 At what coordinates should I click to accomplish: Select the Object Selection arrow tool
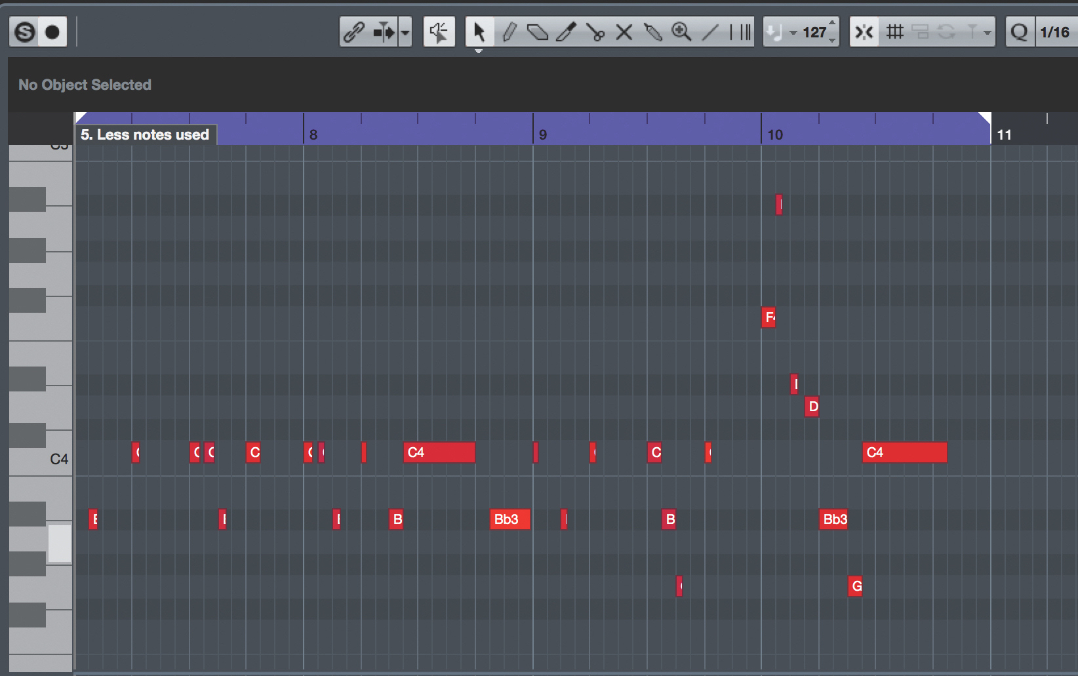pos(479,31)
